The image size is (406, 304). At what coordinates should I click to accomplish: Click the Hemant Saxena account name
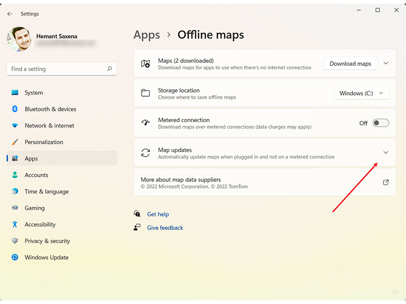pyautogui.click(x=57, y=36)
